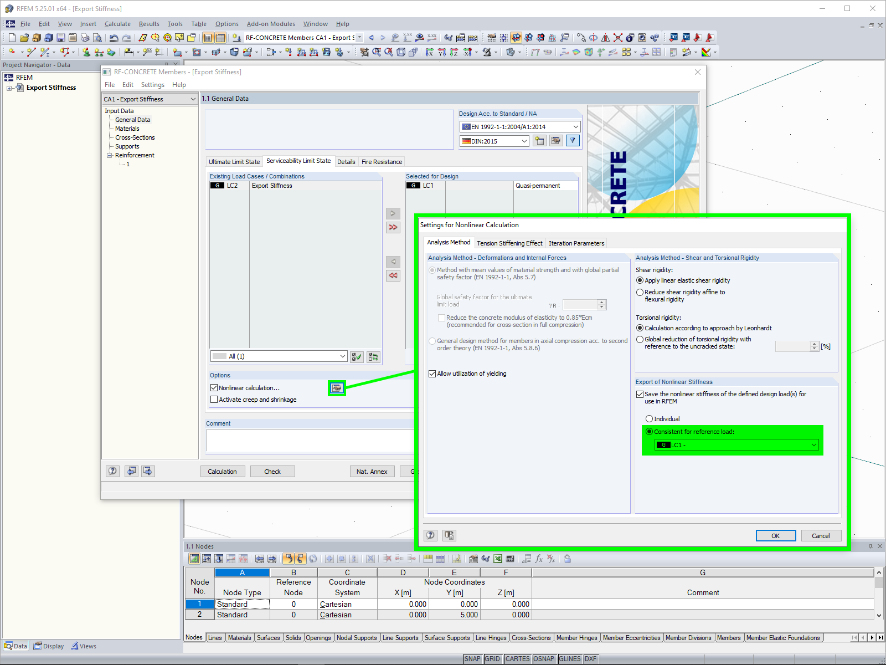The image size is (886, 665).
Task: Print using the printer toolbar icon
Action: (x=85, y=38)
